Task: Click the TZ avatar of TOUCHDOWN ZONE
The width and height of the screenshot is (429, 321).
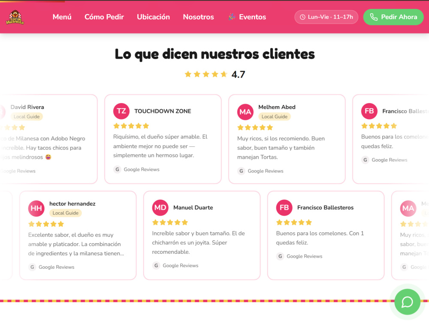Action: 121,111
